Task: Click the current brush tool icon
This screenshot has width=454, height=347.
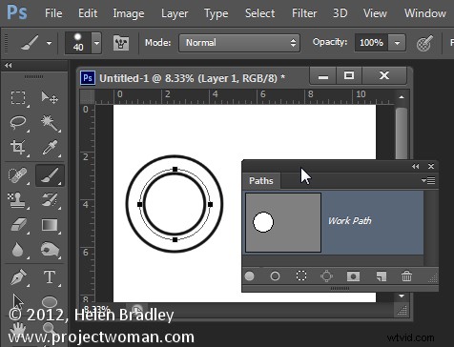Action: (x=30, y=43)
